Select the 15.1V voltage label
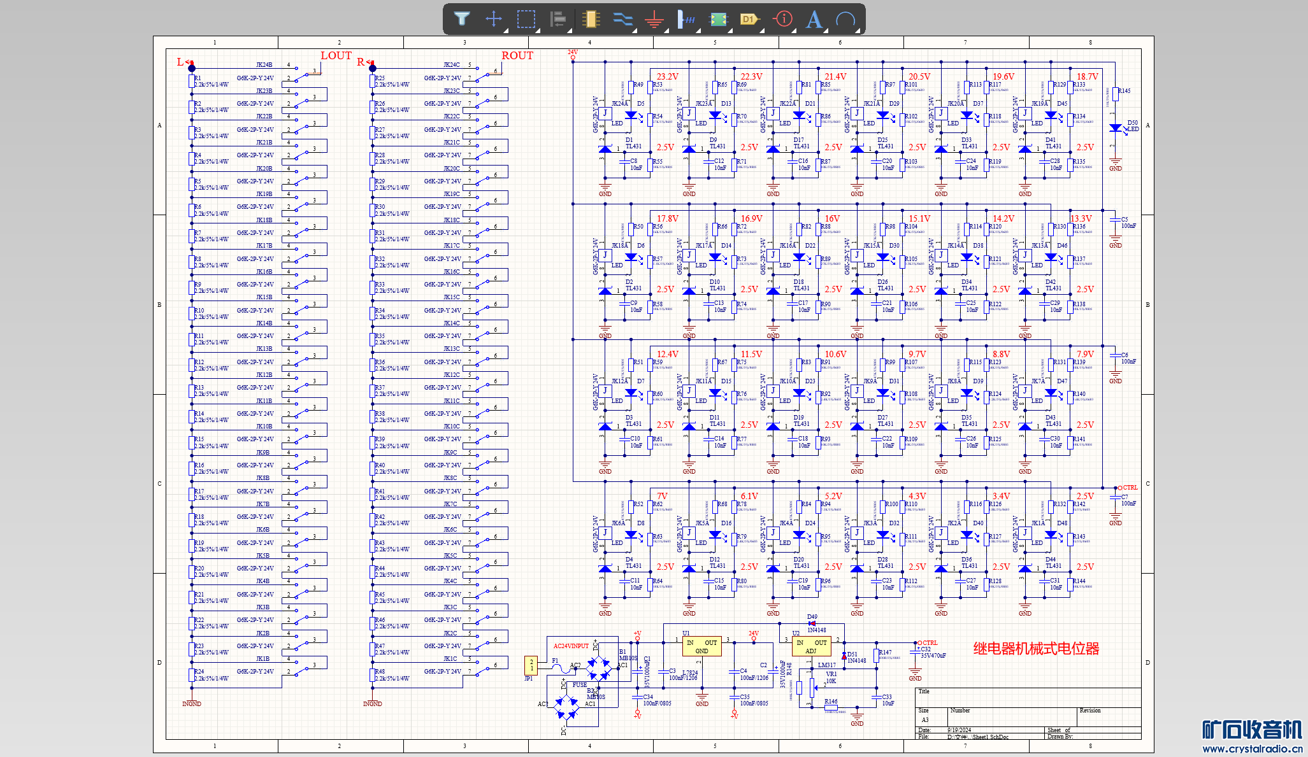The height and width of the screenshot is (757, 1308). click(x=919, y=218)
